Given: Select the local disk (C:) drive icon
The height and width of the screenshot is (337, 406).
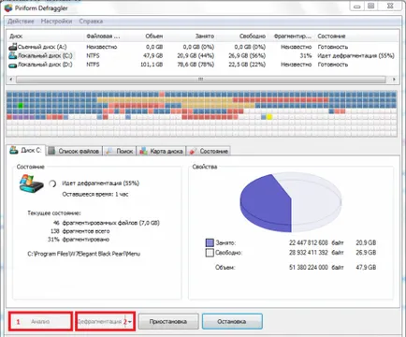Looking at the screenshot, I should [12, 55].
